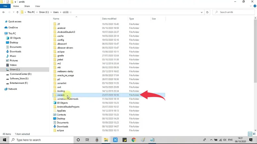Refresh the current folder view
257x144 pixels.
[208, 12]
